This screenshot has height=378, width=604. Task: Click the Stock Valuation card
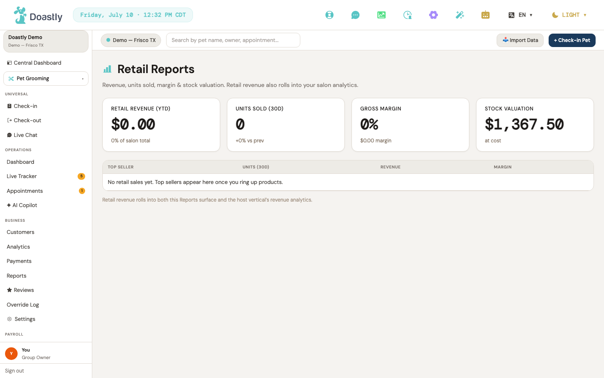535,125
